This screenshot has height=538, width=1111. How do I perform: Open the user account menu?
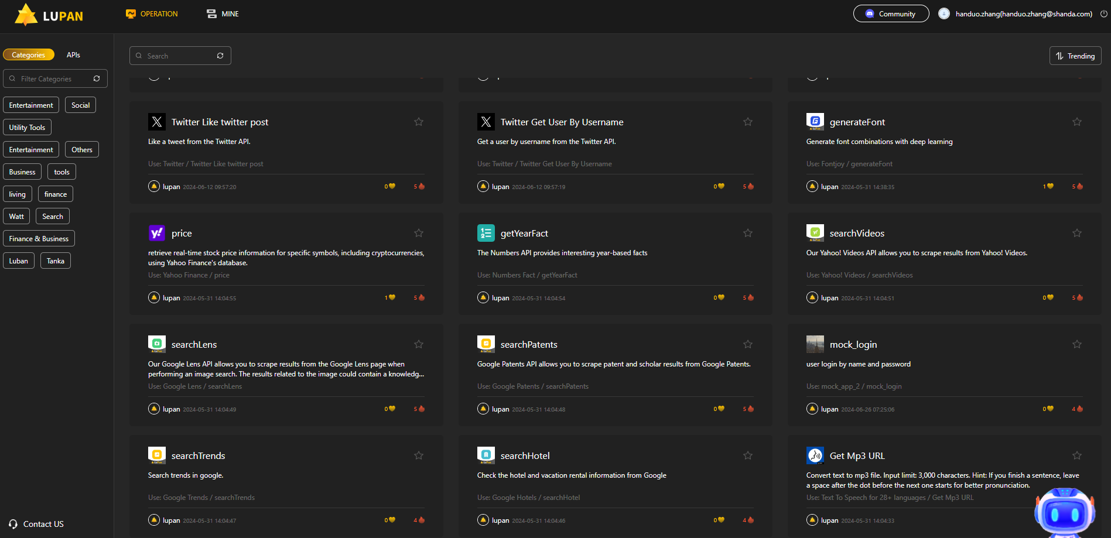[1017, 14]
